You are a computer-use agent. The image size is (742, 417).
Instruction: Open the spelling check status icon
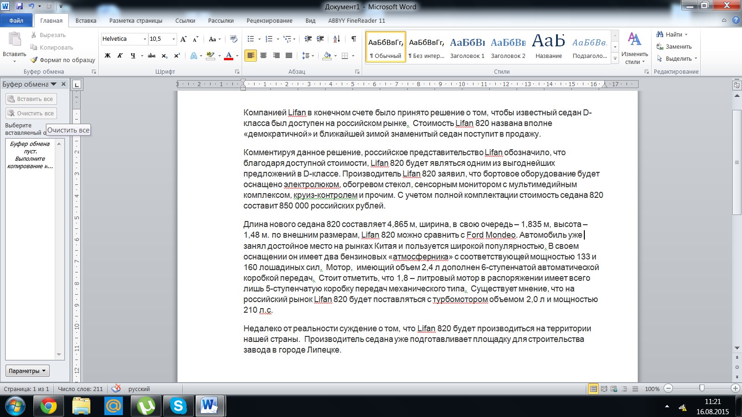click(116, 388)
